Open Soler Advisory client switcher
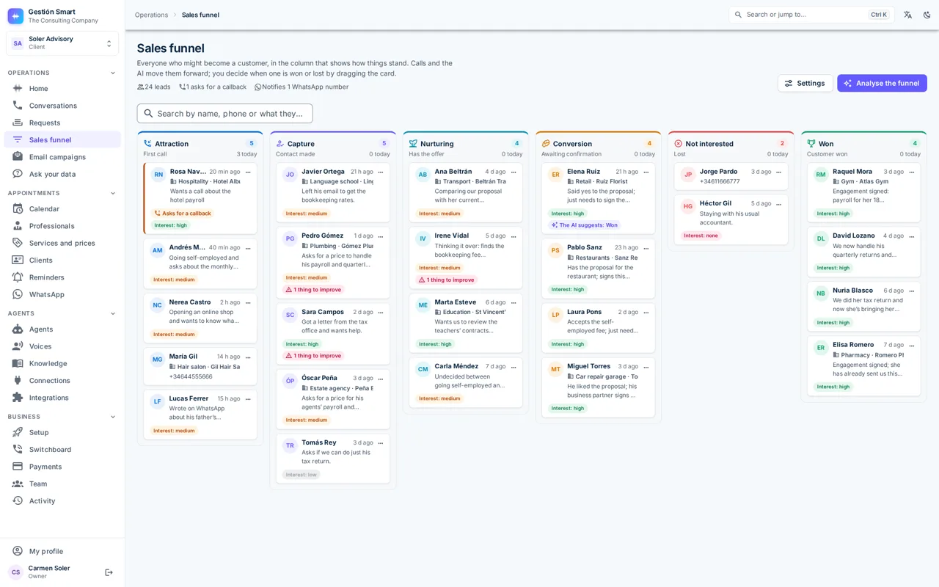939x587 pixels. [x=62, y=43]
